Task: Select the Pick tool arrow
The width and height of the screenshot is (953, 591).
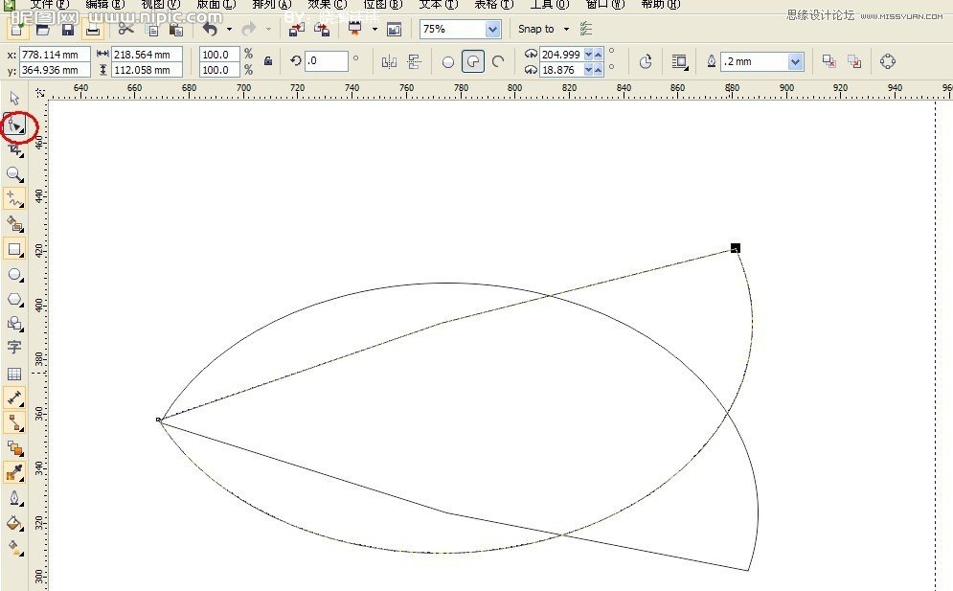Action: (14, 99)
